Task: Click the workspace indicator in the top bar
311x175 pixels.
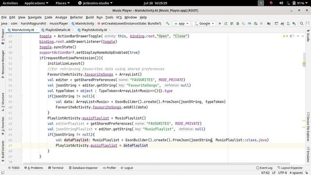Action: click(261, 3)
